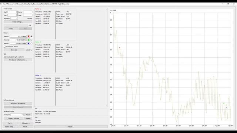Click the Show data button
Viewport: 237px width, 133px height.
tap(14, 50)
